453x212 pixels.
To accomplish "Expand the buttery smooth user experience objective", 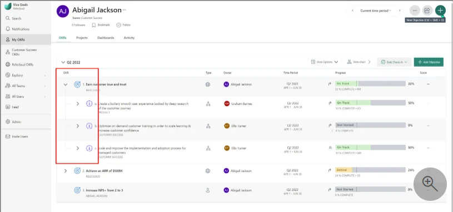I will (77, 103).
